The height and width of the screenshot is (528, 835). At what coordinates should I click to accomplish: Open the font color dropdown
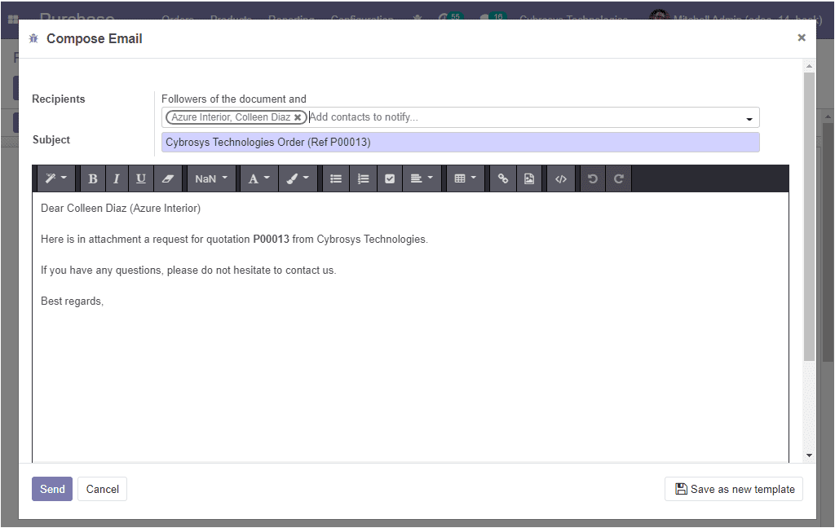point(258,178)
